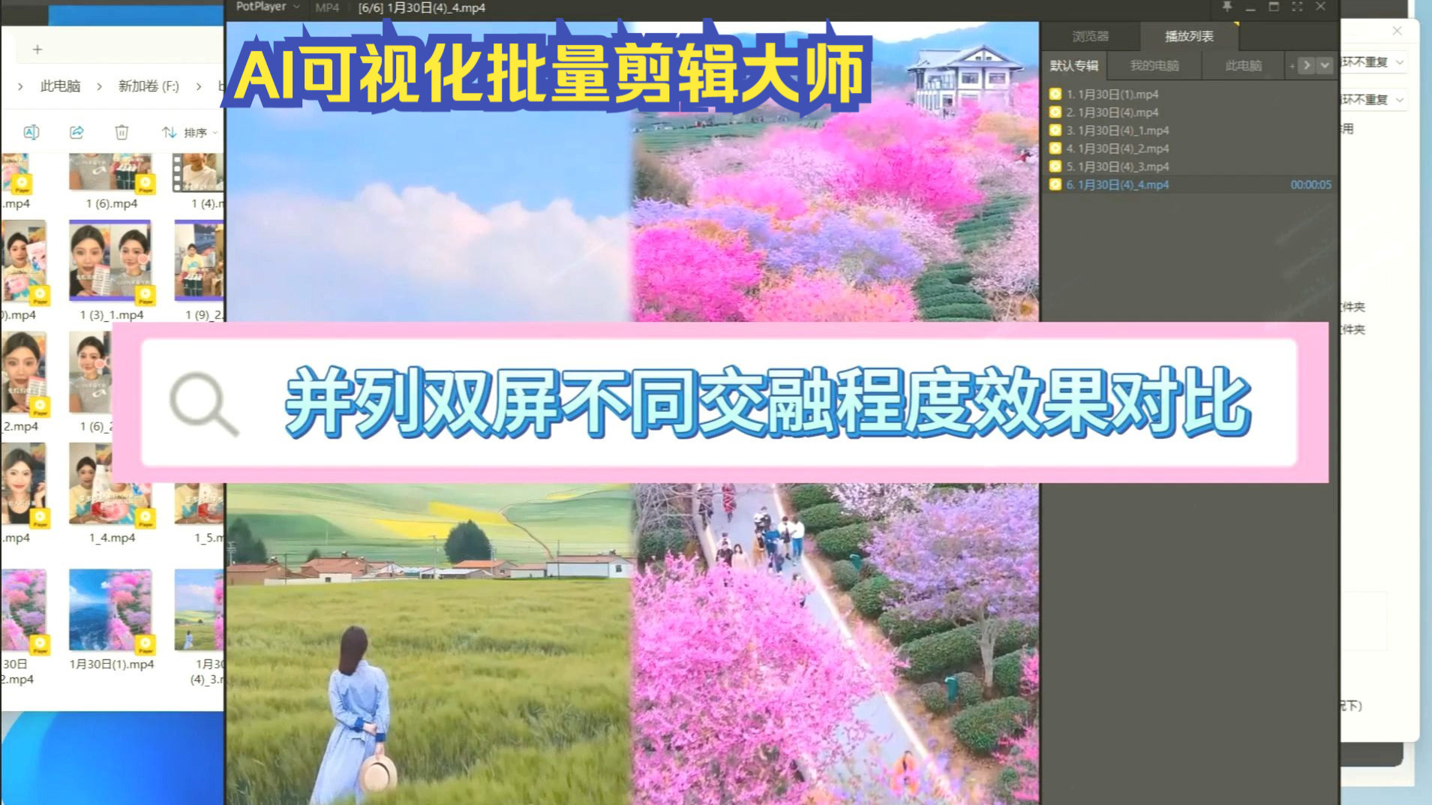Switch to the 播放列表 tab
The image size is (1432, 805).
tap(1189, 36)
